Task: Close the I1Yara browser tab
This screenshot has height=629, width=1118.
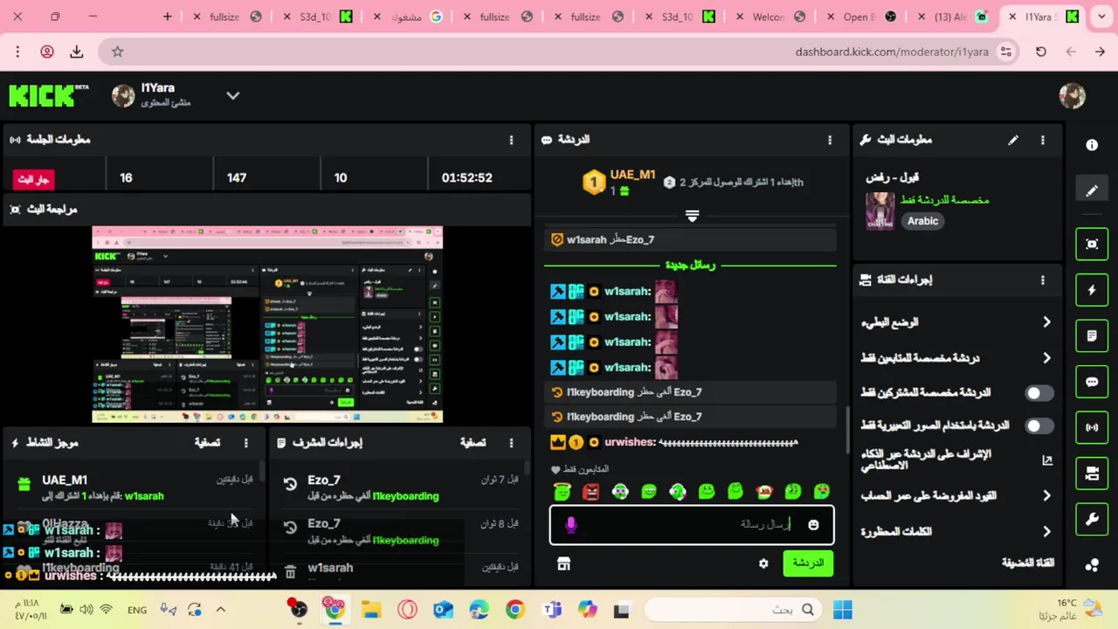Action: pos(1012,17)
